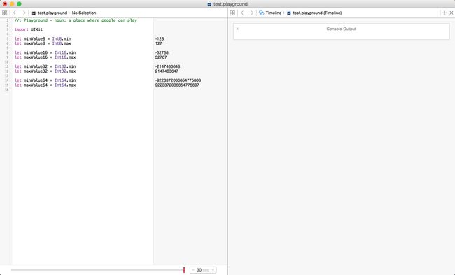Go back in left editor history
The image size is (455, 275).
[15, 13]
